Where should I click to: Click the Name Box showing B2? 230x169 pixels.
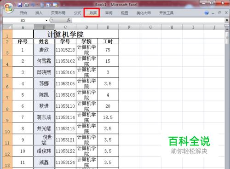23,20
